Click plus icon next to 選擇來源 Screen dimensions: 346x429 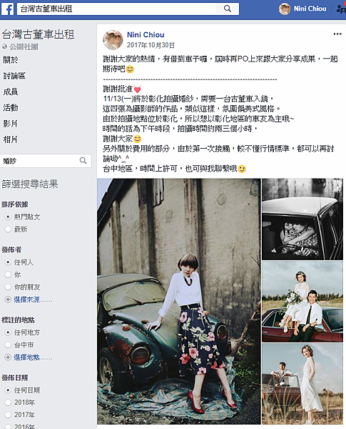pyautogui.click(x=8, y=300)
